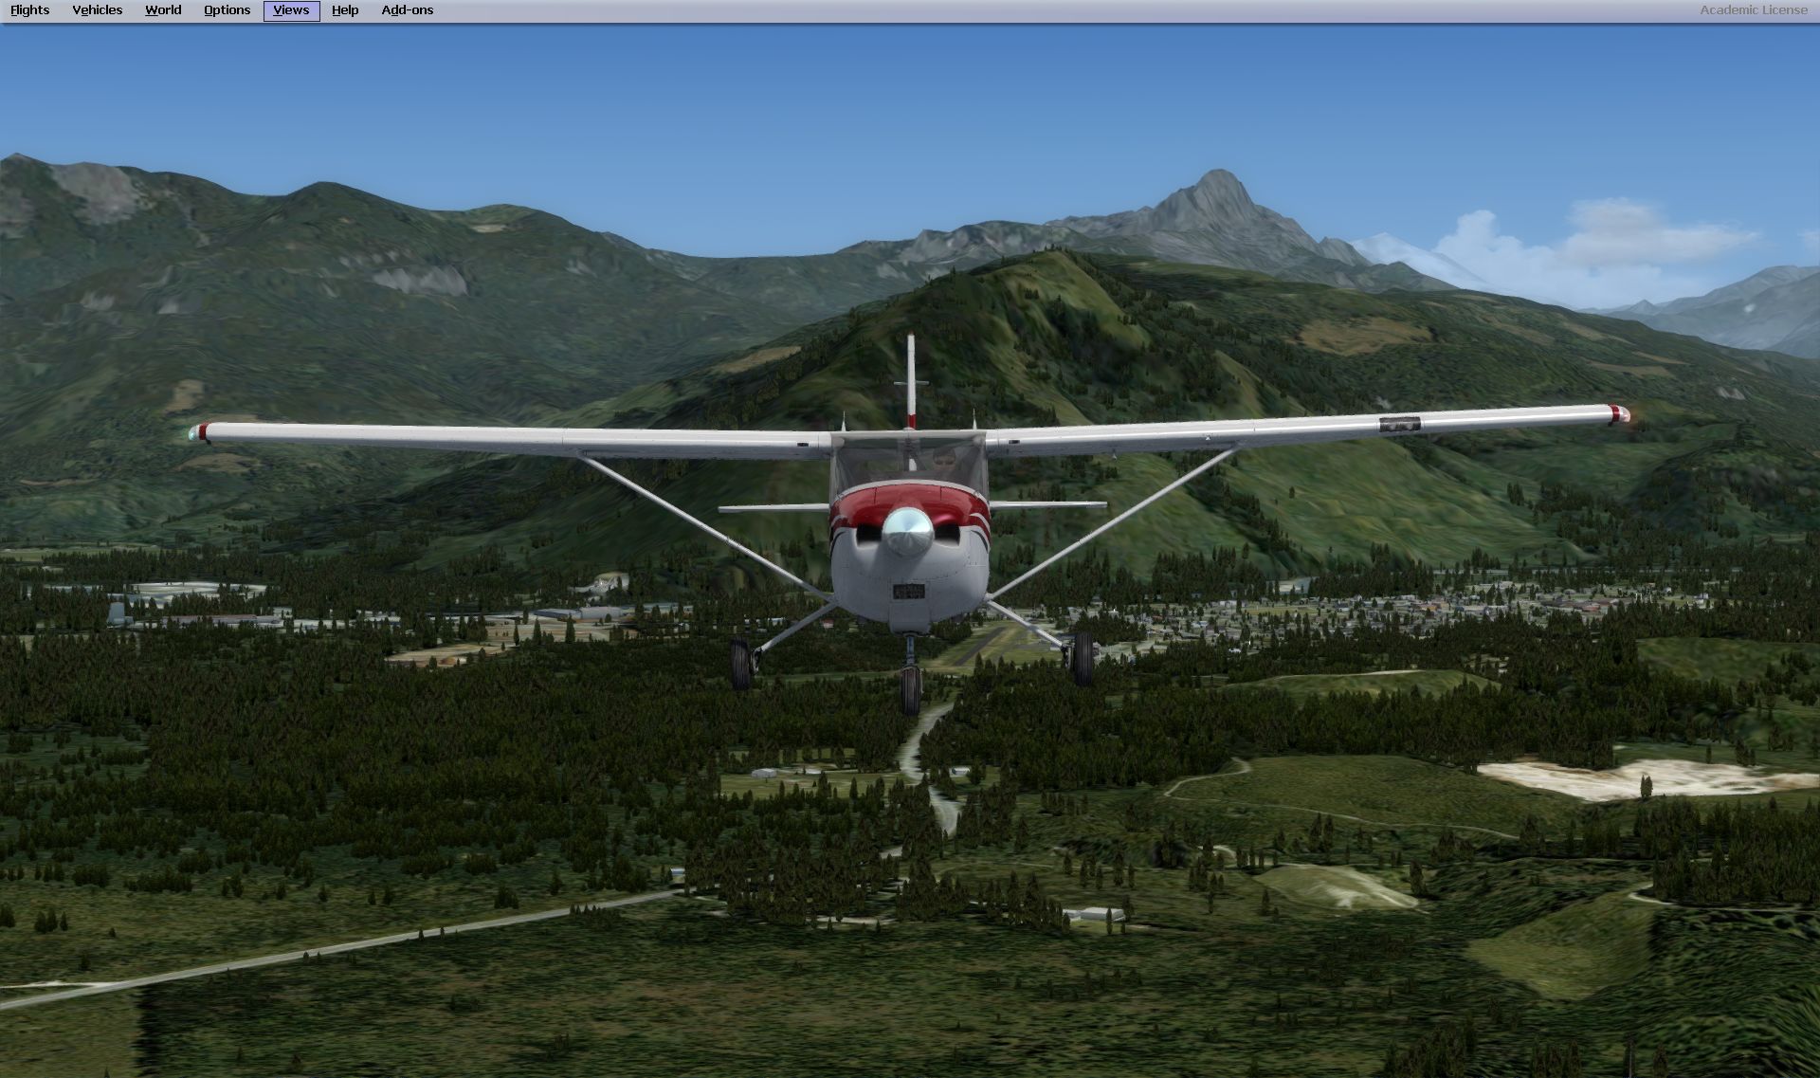Open the Help menu
Image resolution: width=1820 pixels, height=1078 pixels.
345,10
